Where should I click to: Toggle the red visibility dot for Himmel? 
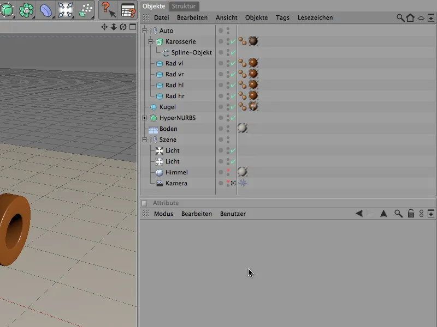click(x=228, y=171)
